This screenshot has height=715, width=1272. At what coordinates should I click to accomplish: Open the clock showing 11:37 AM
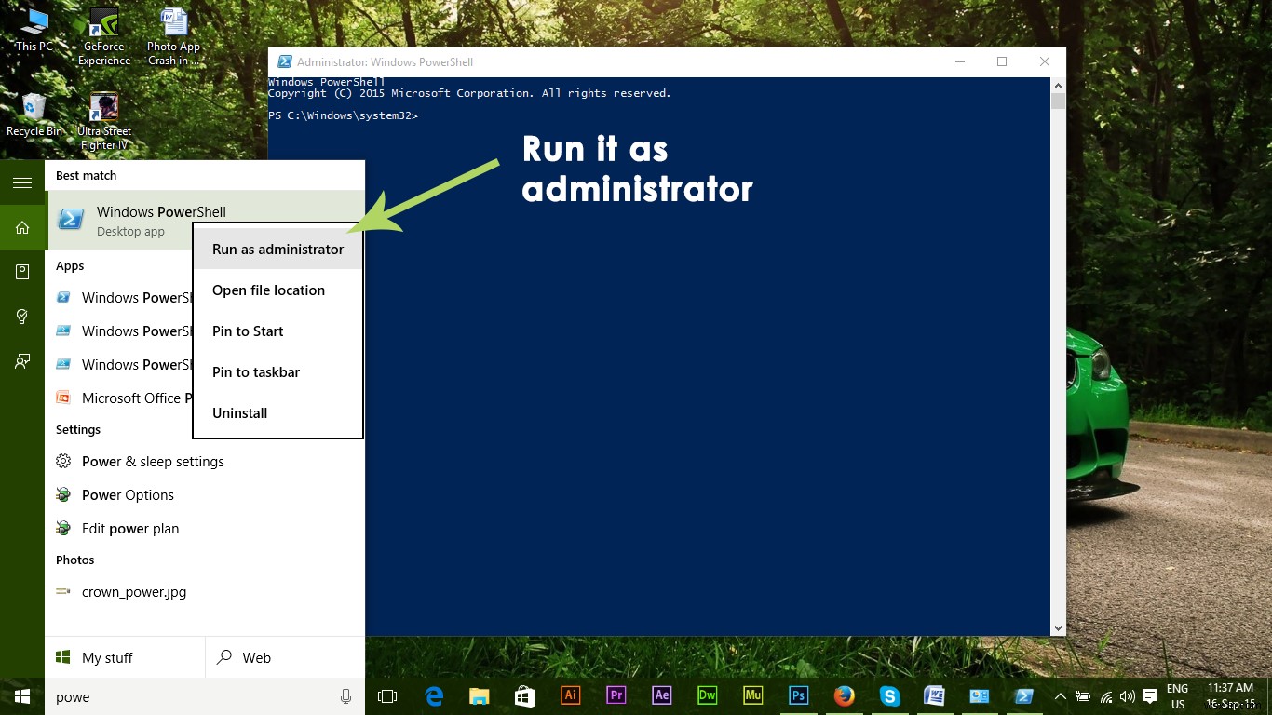click(1229, 696)
